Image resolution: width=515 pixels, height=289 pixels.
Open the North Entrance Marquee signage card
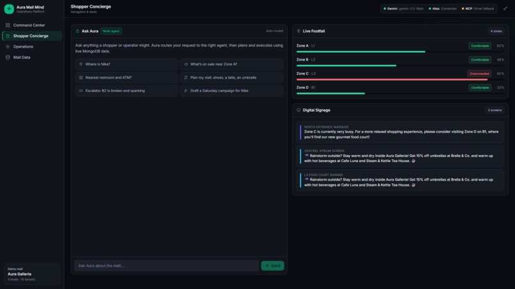click(400, 132)
